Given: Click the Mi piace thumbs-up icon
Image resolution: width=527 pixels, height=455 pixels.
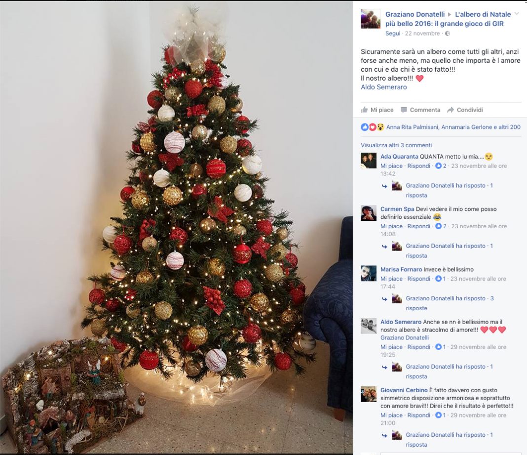Looking at the screenshot, I should pyautogui.click(x=364, y=110).
